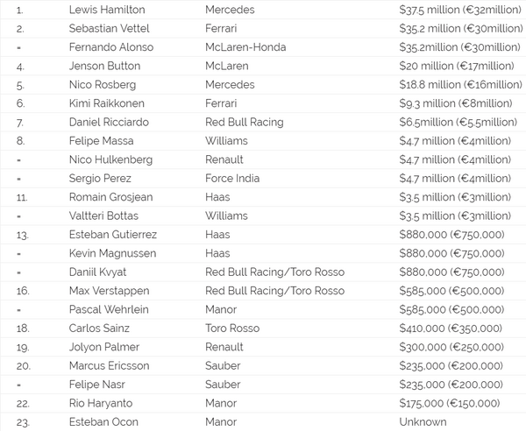This screenshot has height=431, width=526.
Task: Click the name Lewis Hamilton
Action: click(109, 10)
